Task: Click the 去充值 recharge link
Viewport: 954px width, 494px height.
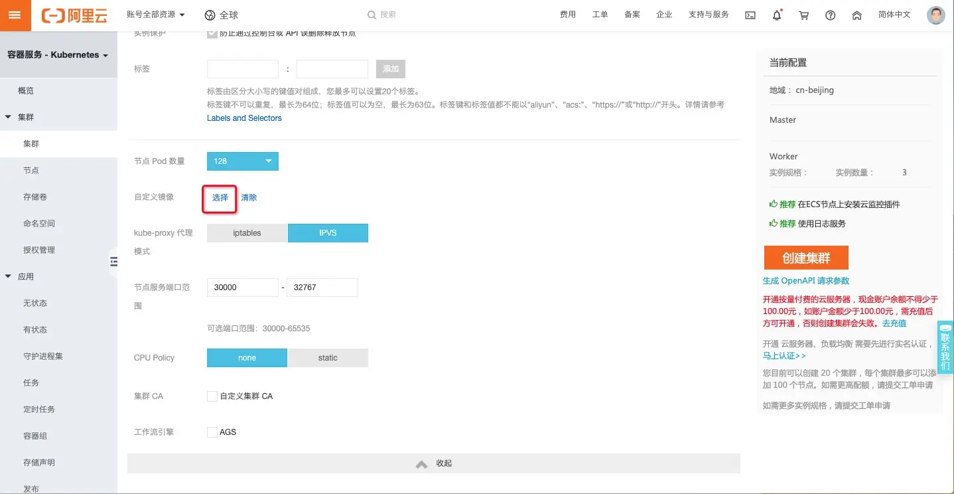Action: pos(894,323)
